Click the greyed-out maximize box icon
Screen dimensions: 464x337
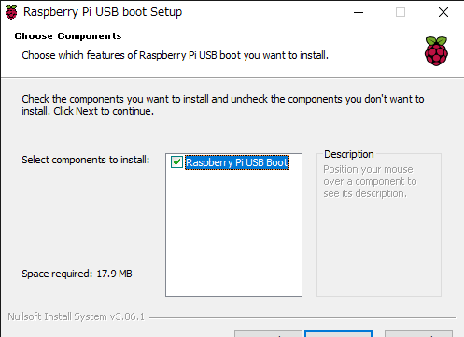pos(401,12)
